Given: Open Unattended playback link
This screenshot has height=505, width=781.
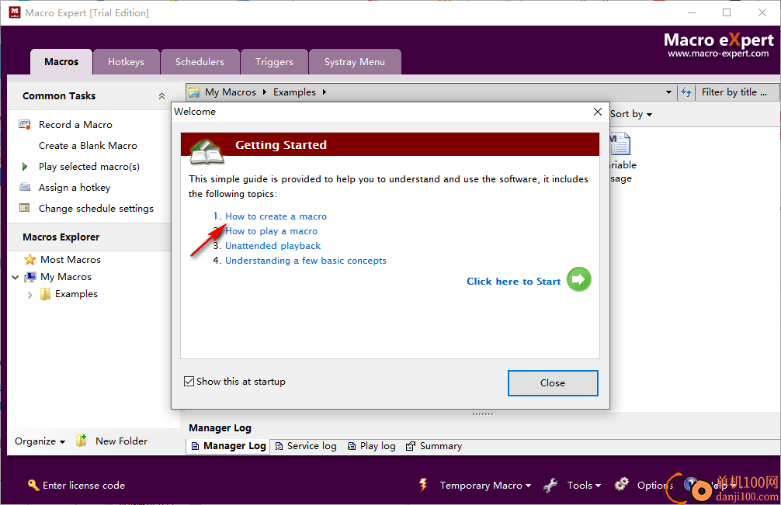Looking at the screenshot, I should coord(273,246).
